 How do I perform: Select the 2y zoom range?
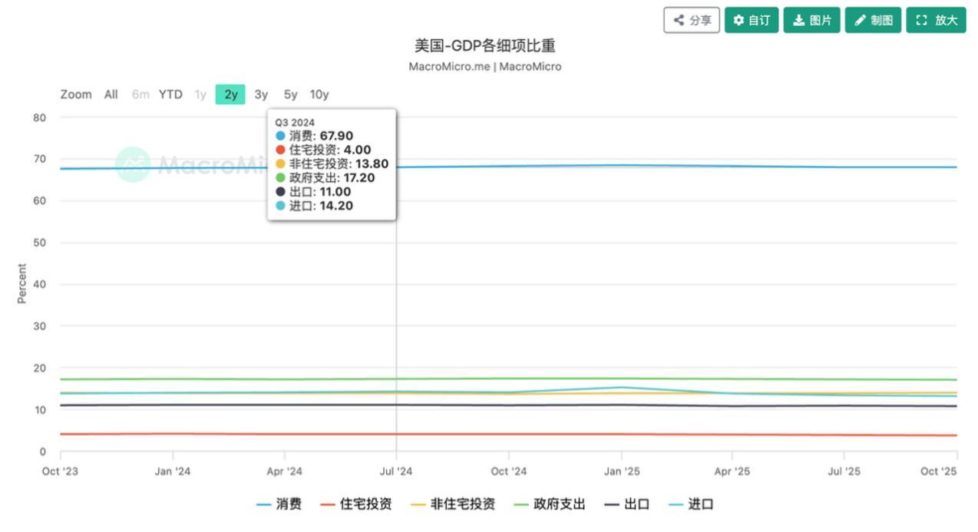tap(230, 94)
